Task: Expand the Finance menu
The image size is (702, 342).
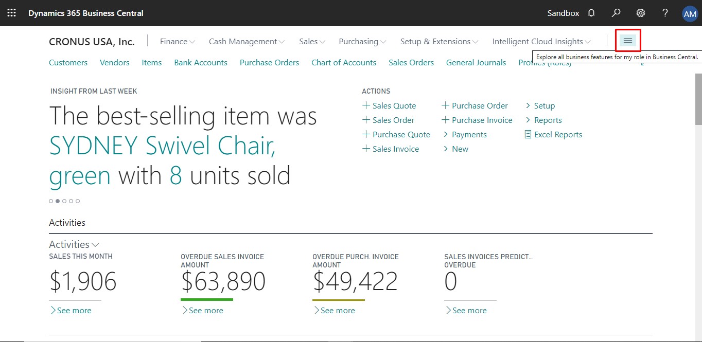Action: coord(178,42)
